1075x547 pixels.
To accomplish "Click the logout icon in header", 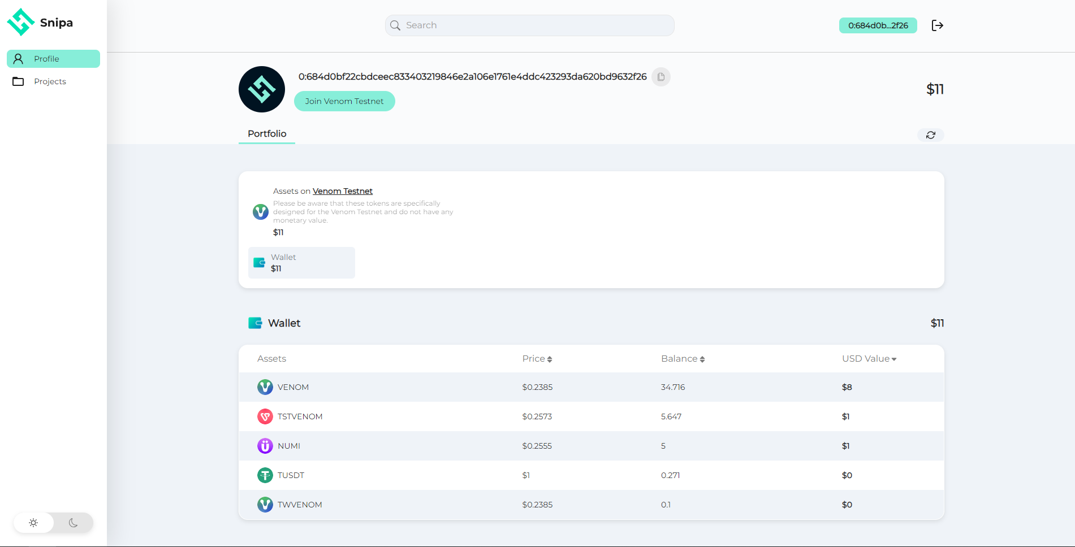I will pyautogui.click(x=938, y=25).
